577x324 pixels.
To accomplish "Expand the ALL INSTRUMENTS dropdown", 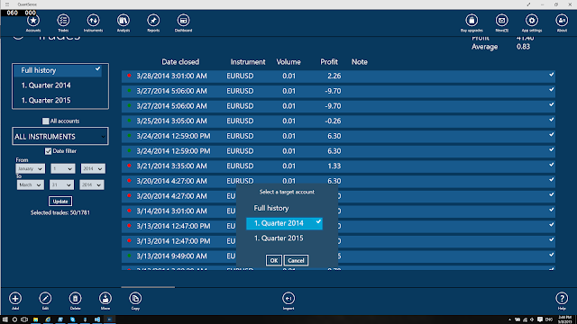I will 60,136.
